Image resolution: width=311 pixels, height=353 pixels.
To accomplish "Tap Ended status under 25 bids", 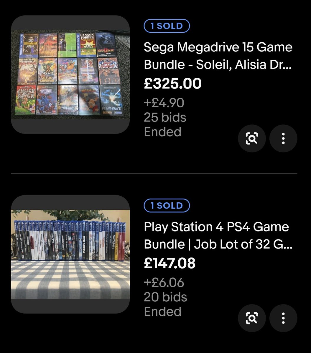I will coord(162,132).
